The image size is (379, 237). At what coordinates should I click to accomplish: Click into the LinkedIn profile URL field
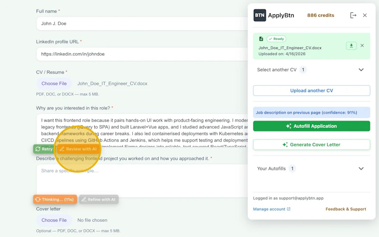pos(142,54)
